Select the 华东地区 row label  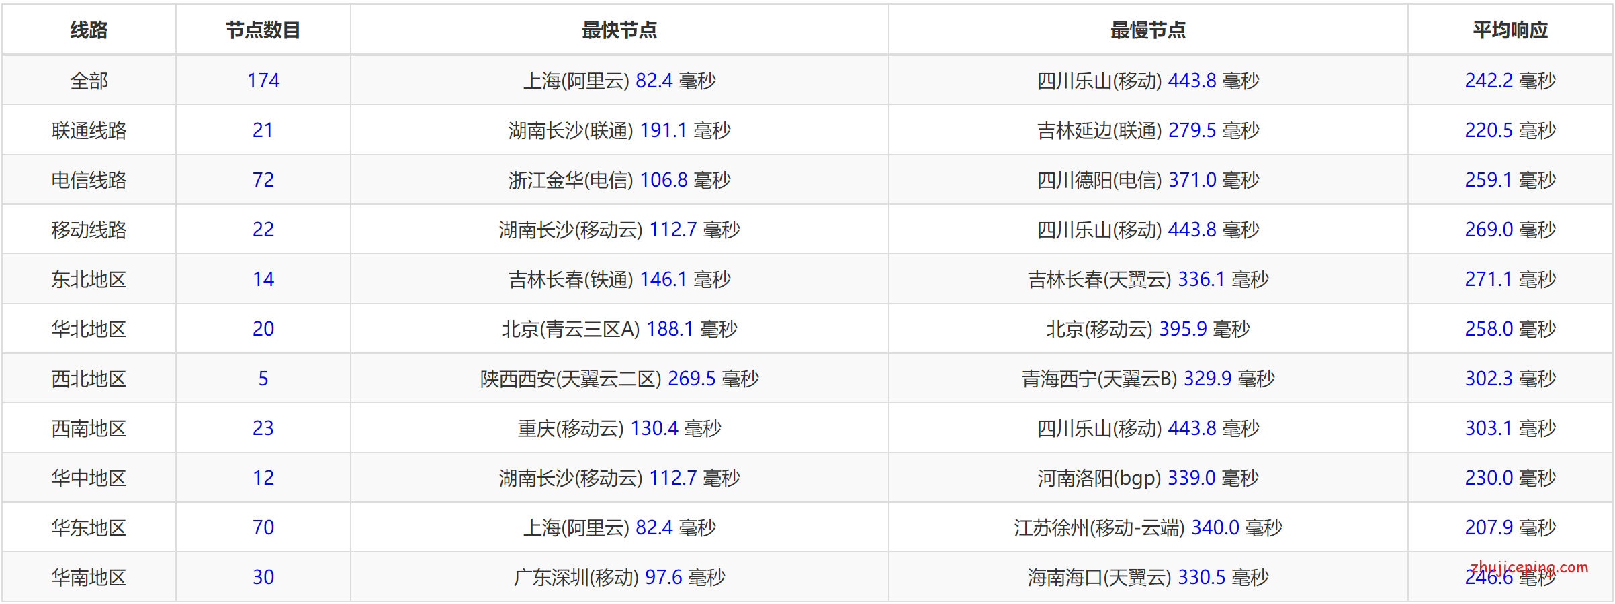(89, 527)
